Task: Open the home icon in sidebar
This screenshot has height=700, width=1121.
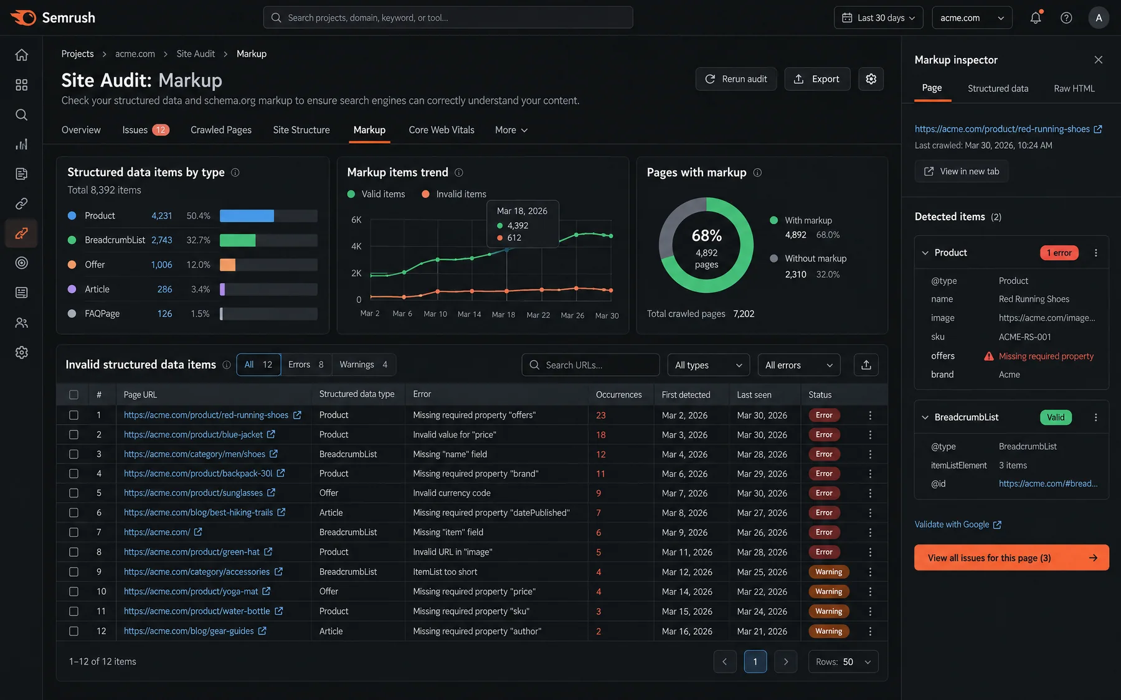Action: click(x=22, y=55)
